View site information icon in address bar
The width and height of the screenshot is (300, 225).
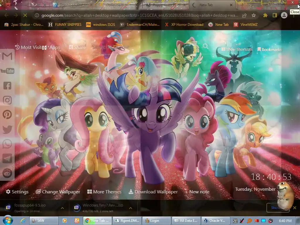point(37,15)
